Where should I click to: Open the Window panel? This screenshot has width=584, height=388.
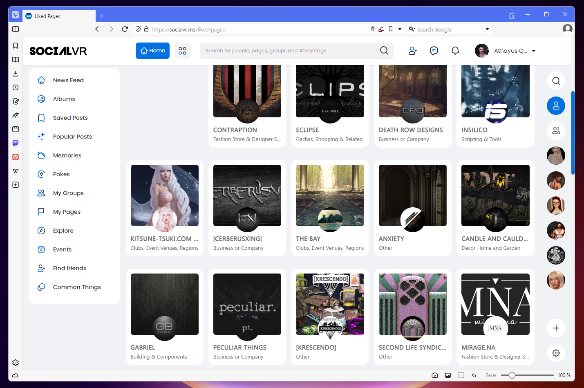pos(16,129)
